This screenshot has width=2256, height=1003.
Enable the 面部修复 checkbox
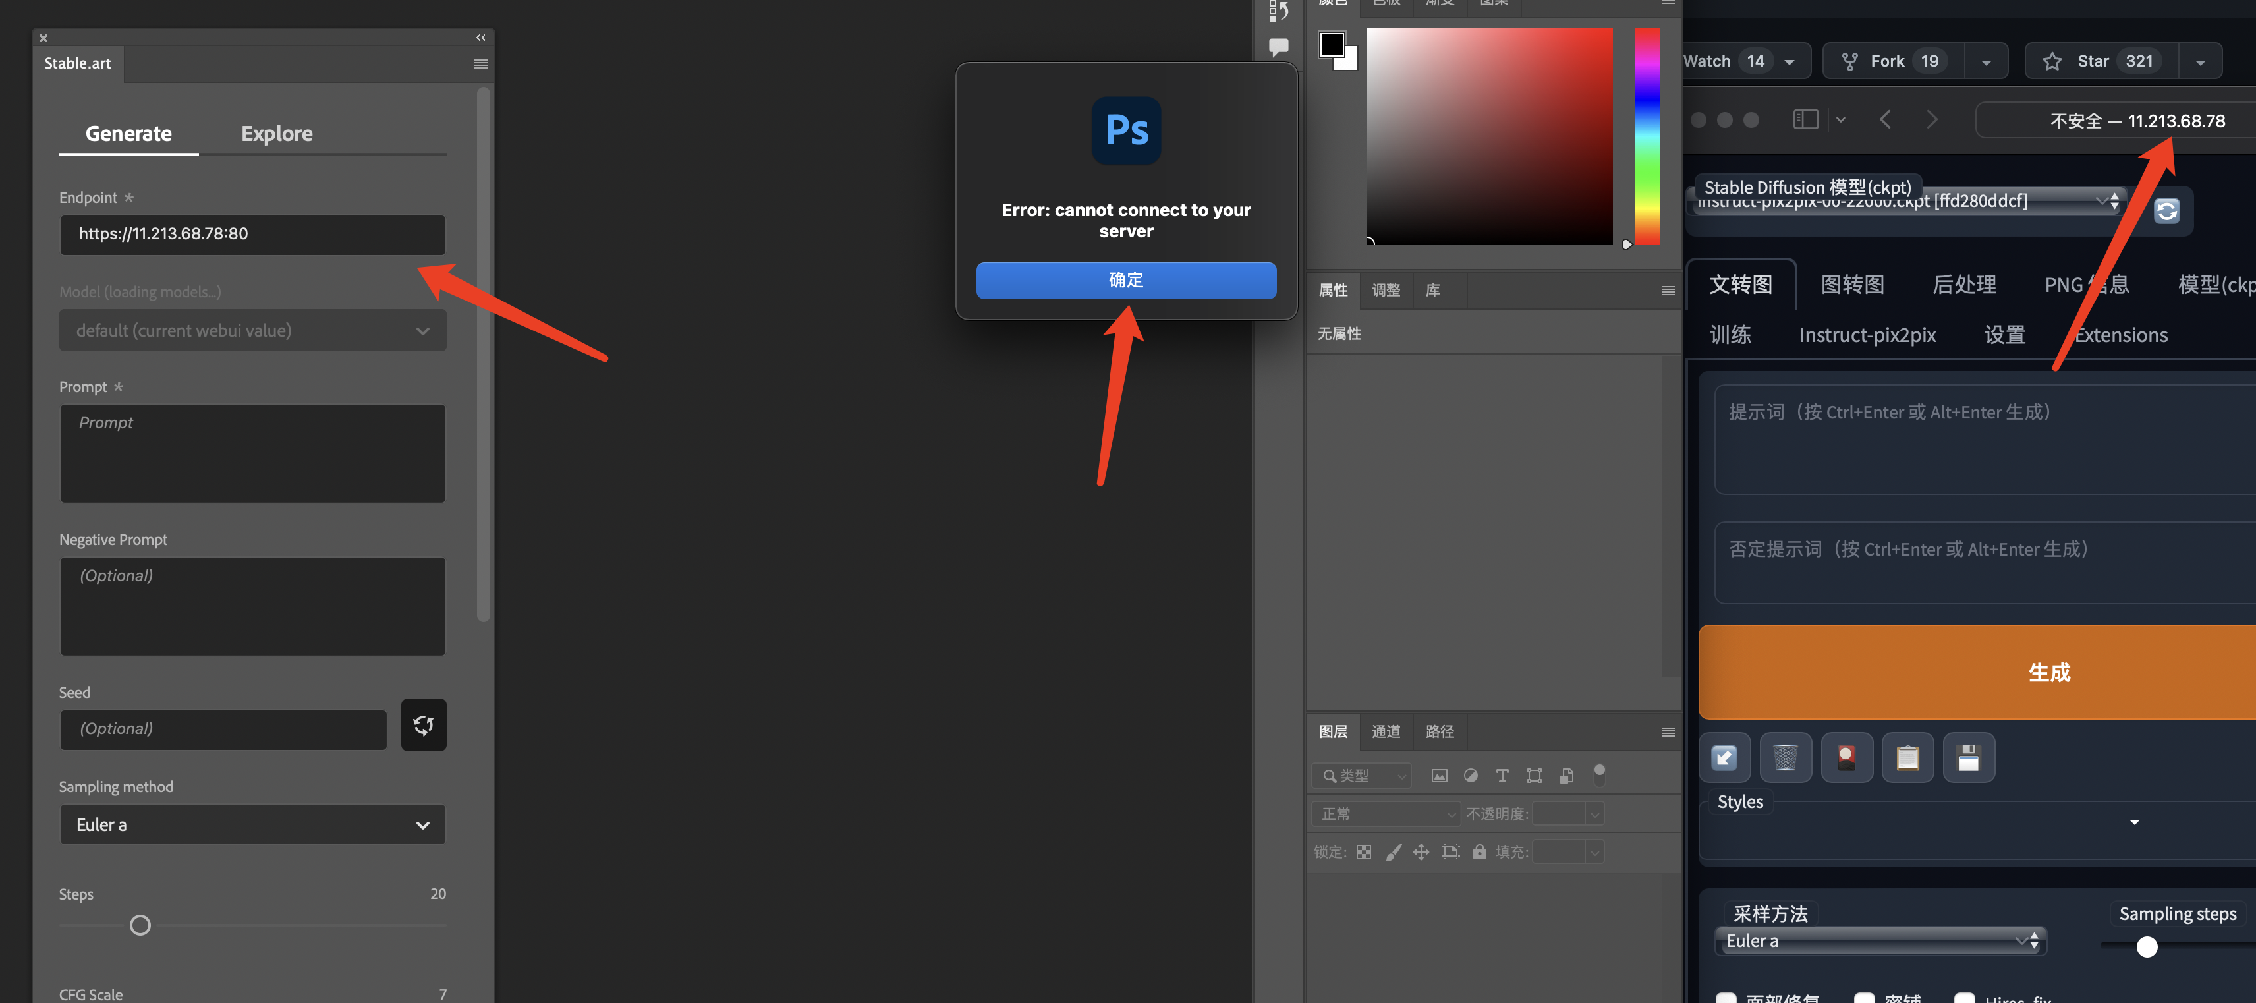click(1726, 998)
